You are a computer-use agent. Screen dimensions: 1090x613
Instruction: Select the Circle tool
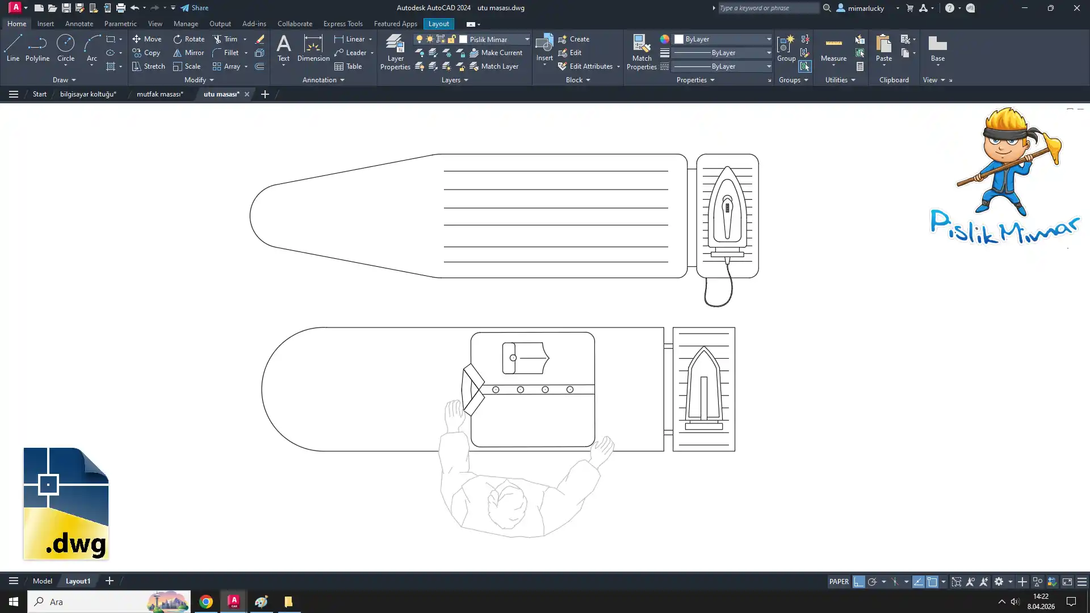tap(65, 48)
